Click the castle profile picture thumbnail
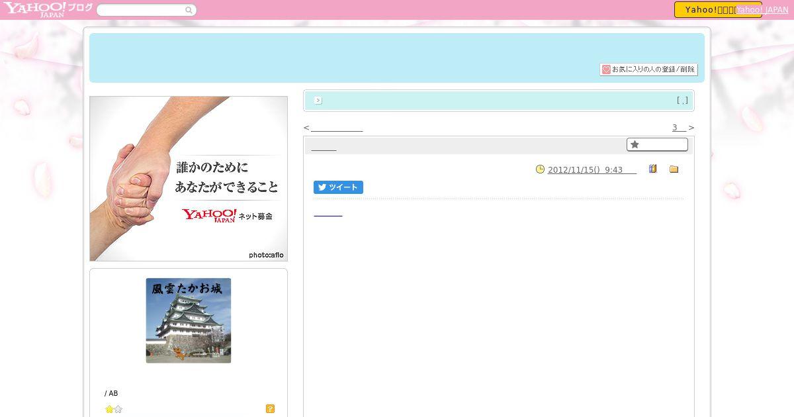Screen dimensions: 794x417 tap(189, 320)
